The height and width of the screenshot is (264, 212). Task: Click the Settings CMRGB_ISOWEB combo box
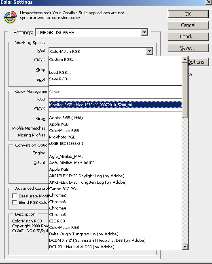tap(91, 32)
